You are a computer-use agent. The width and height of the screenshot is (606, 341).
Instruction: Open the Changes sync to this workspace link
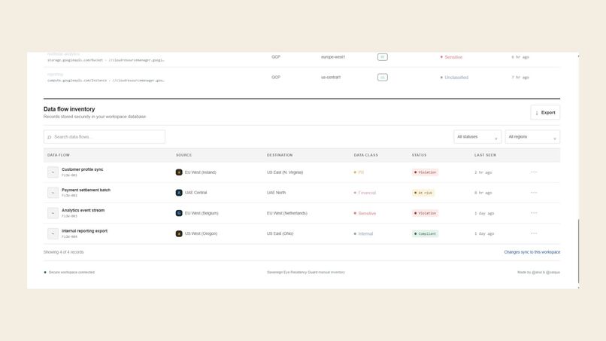(532, 252)
